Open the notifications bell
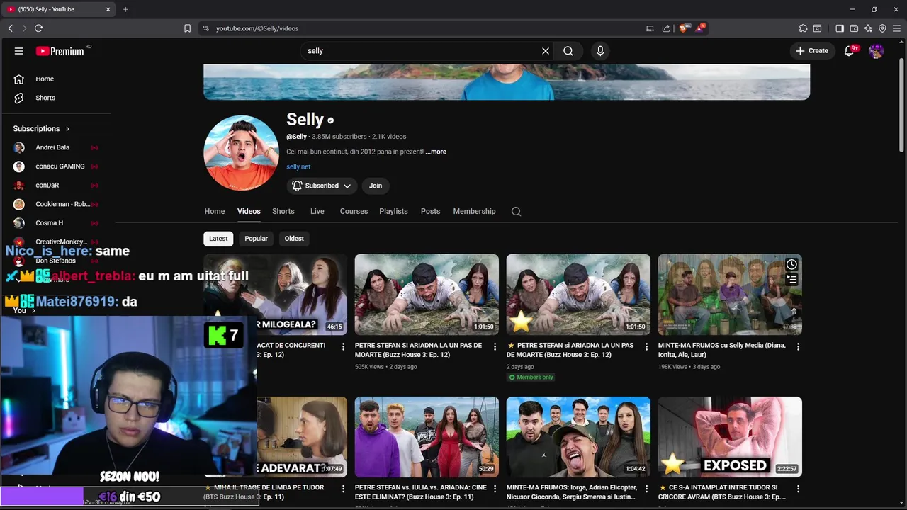 tap(850, 51)
